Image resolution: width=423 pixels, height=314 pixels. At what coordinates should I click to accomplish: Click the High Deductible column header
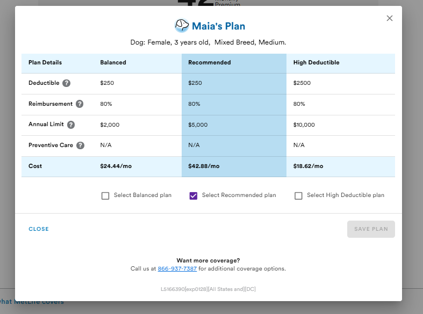[316, 63]
